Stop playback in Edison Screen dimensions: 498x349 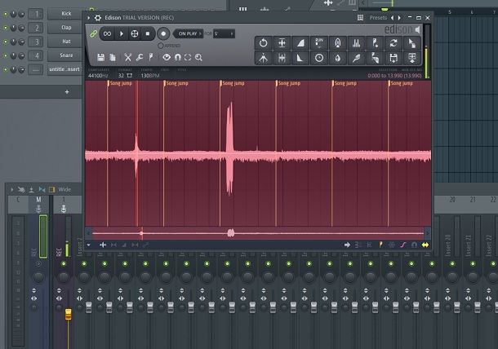click(148, 33)
